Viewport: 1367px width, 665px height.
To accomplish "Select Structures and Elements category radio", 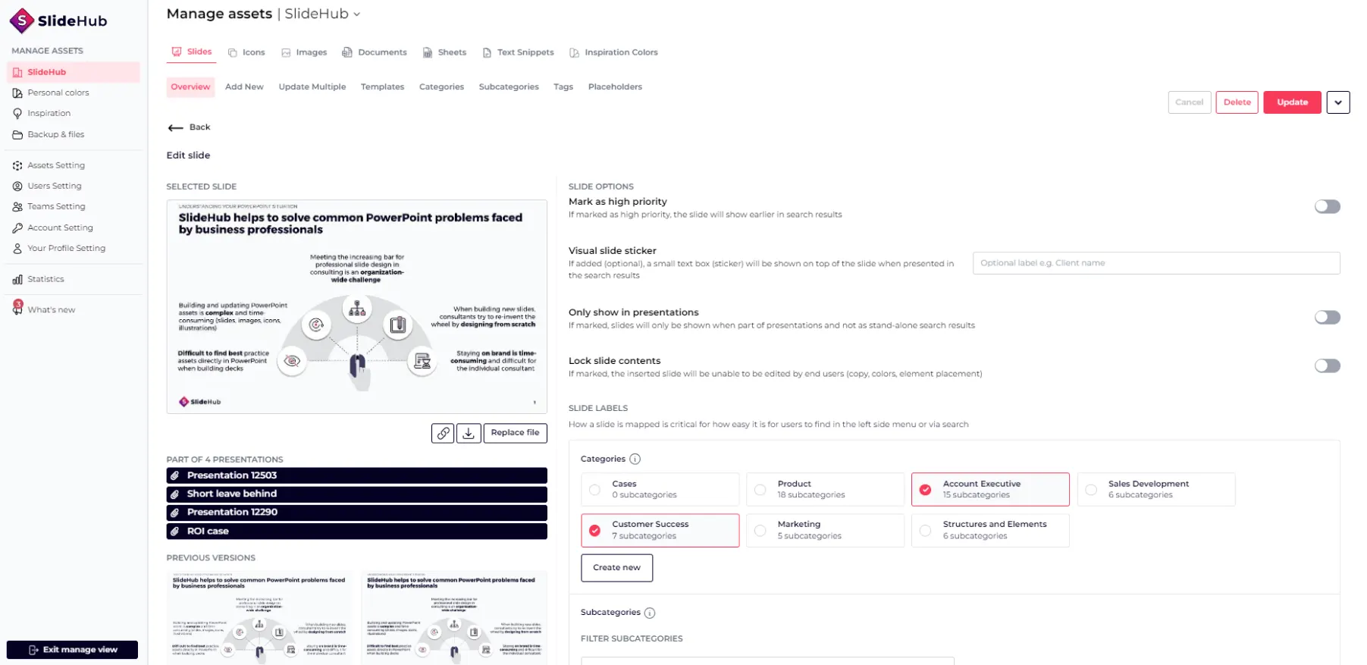I will coord(925,530).
